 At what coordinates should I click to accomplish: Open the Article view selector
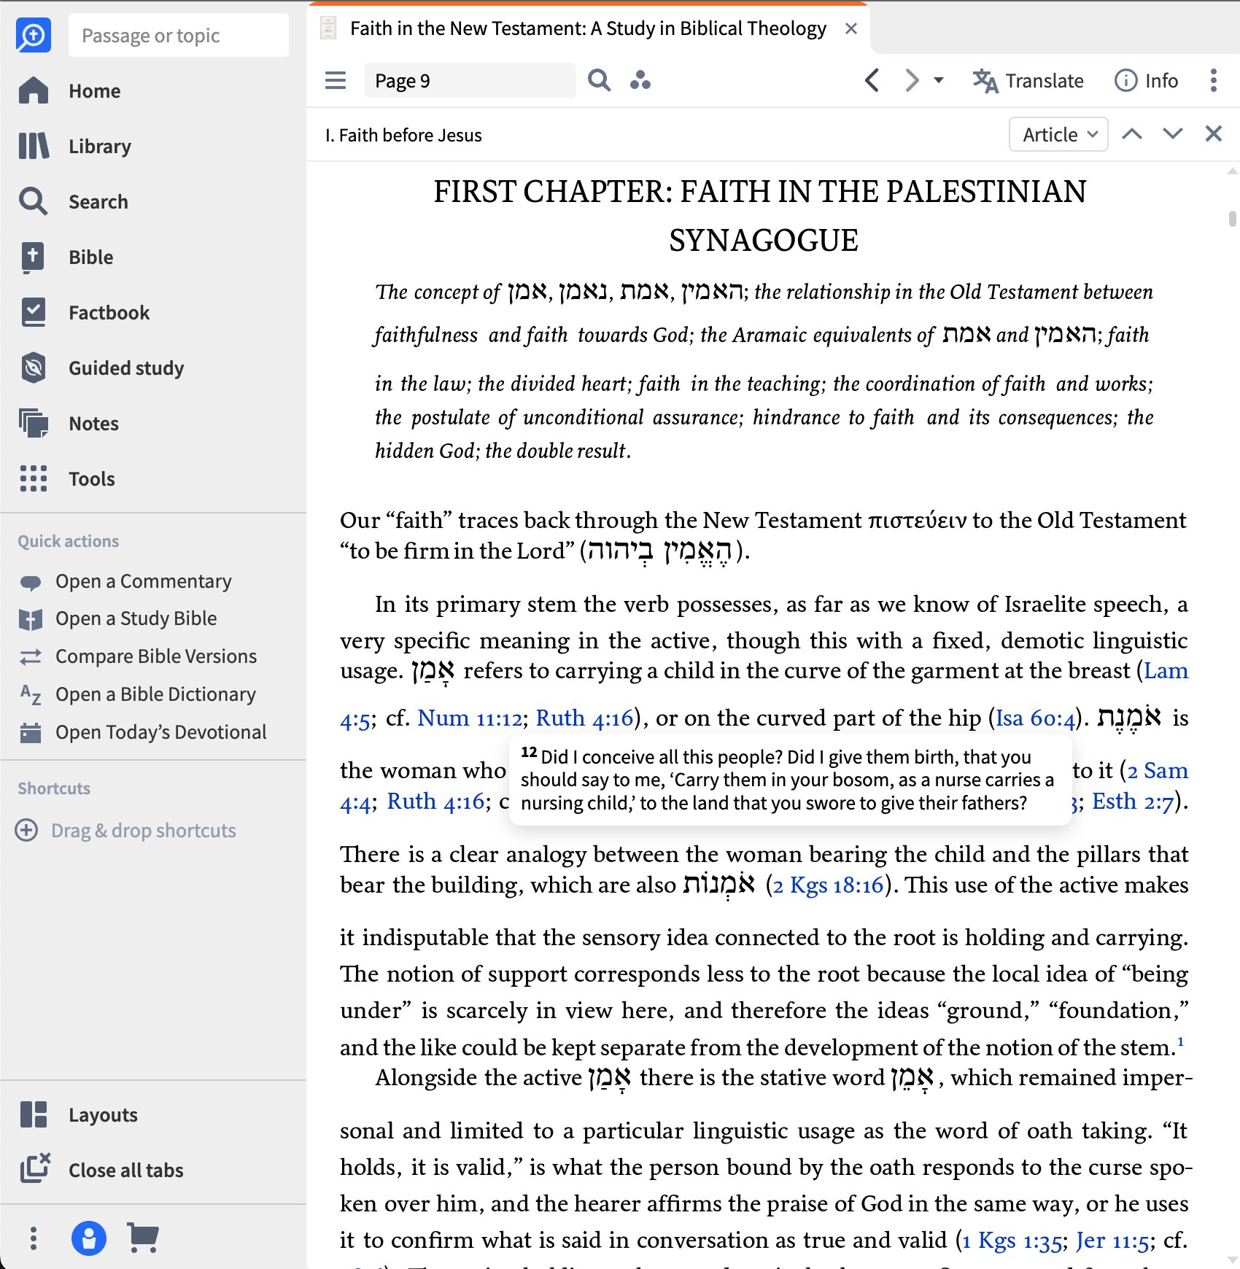click(1058, 134)
